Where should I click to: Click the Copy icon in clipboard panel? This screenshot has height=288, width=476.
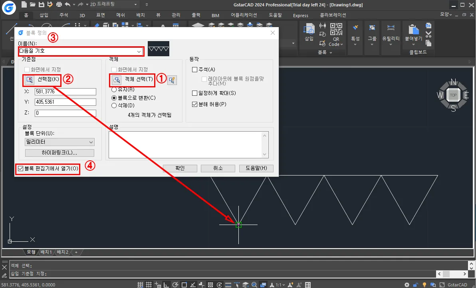[x=428, y=43]
